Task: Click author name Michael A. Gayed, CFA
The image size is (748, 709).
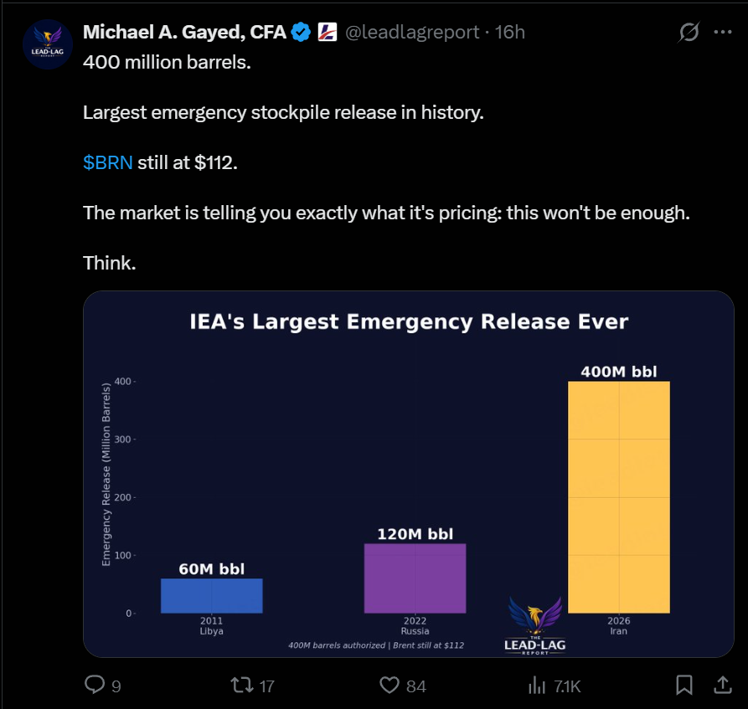Action: pos(184,33)
